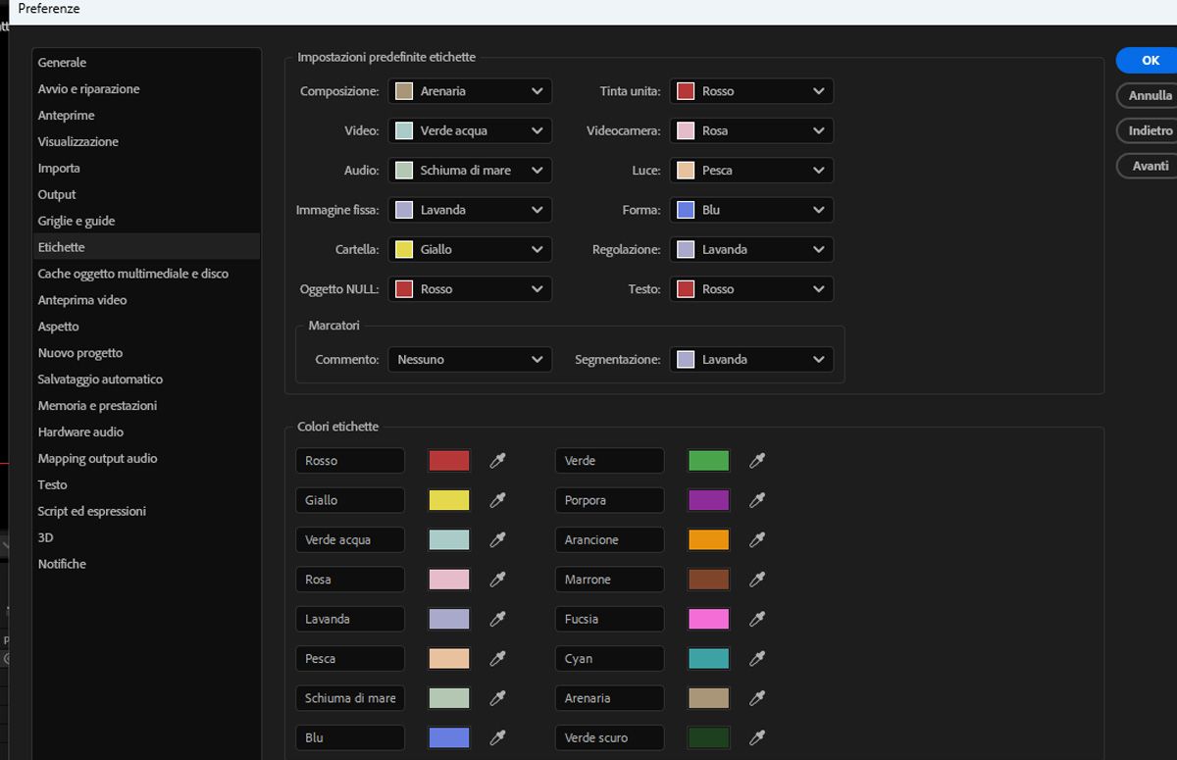The image size is (1177, 760).
Task: Click the Porpora eyedropper
Action: [x=756, y=500]
